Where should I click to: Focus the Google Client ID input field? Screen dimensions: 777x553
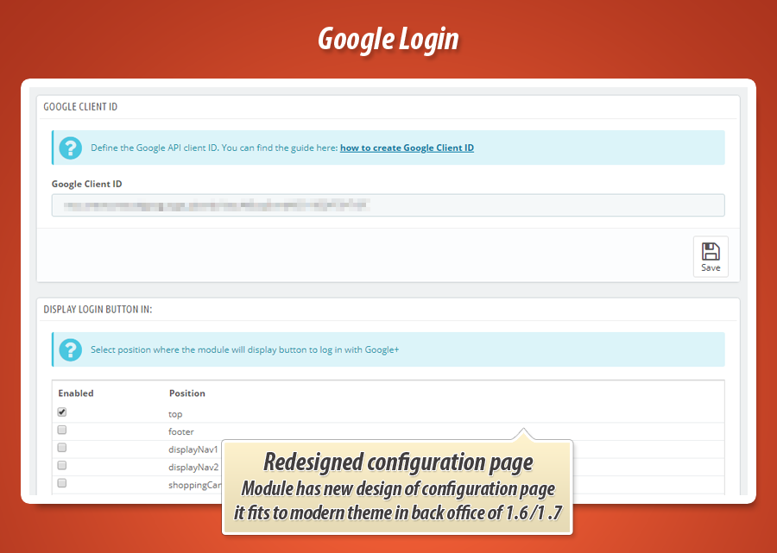(388, 205)
